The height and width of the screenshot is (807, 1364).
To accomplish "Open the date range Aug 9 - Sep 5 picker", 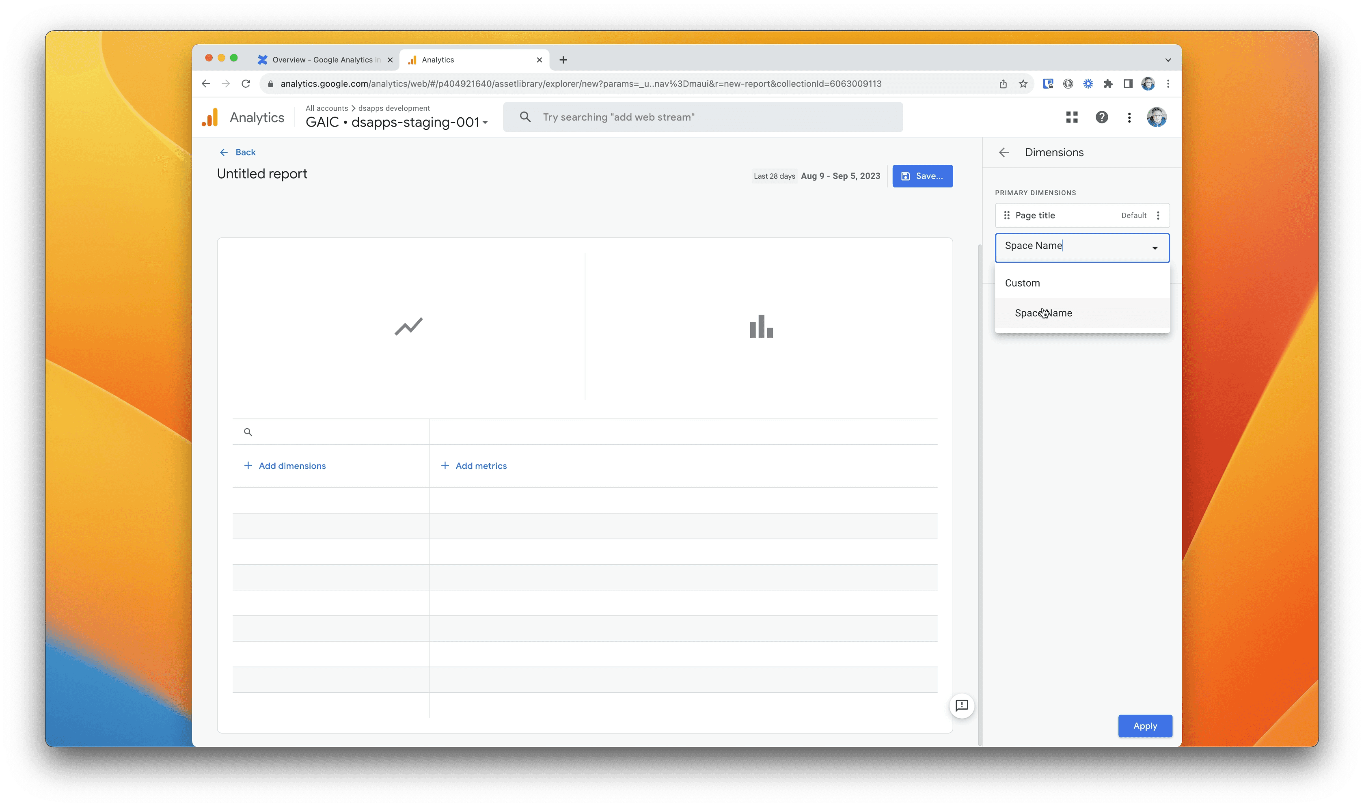I will 840,176.
